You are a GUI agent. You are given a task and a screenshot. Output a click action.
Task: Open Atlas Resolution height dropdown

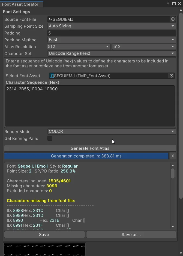[x=144, y=47]
